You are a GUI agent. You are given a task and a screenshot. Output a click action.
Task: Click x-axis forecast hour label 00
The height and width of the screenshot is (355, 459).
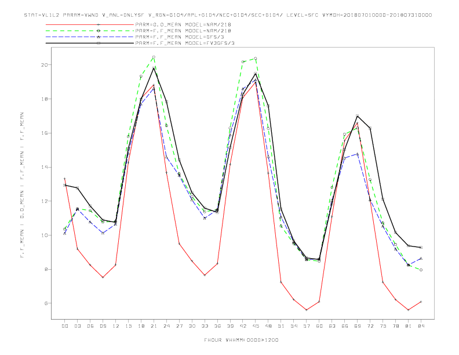(65, 326)
